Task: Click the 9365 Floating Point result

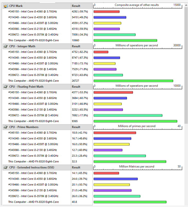Action: point(75,121)
